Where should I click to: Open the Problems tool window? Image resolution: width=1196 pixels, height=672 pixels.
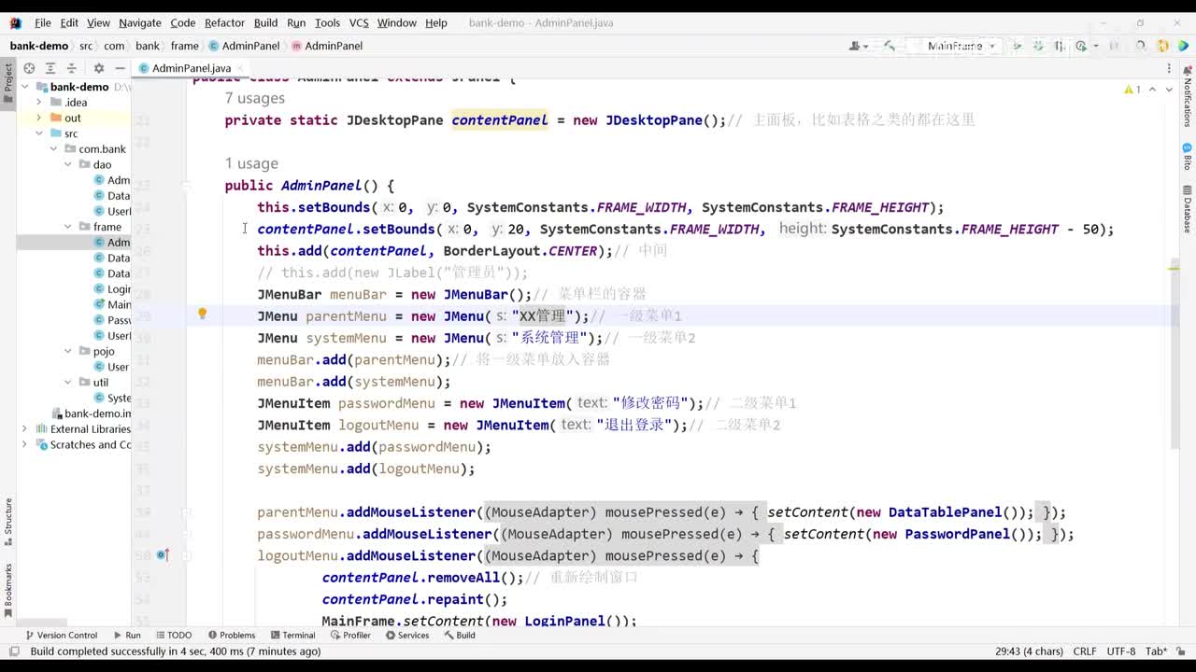(x=231, y=635)
